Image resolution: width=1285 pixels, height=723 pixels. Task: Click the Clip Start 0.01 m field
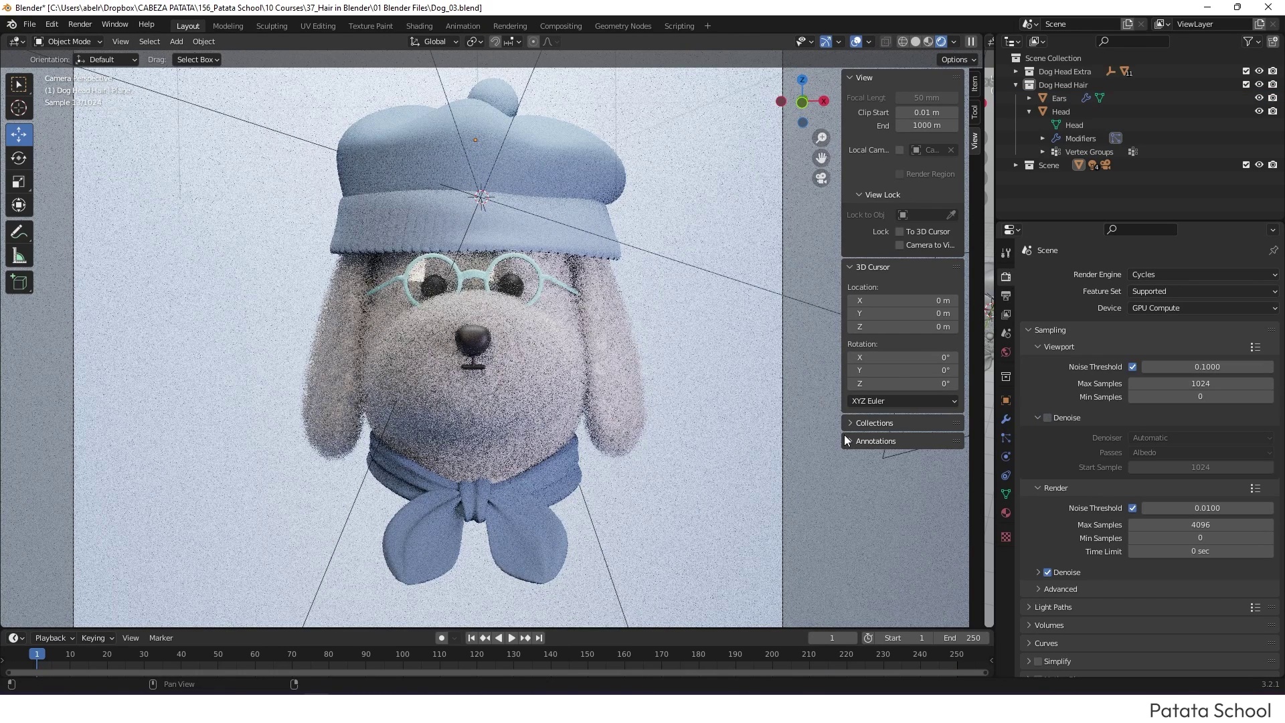pyautogui.click(x=926, y=112)
